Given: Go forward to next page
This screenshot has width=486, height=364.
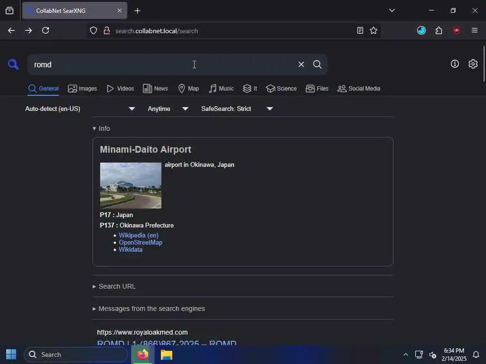Looking at the screenshot, I should pos(28,30).
